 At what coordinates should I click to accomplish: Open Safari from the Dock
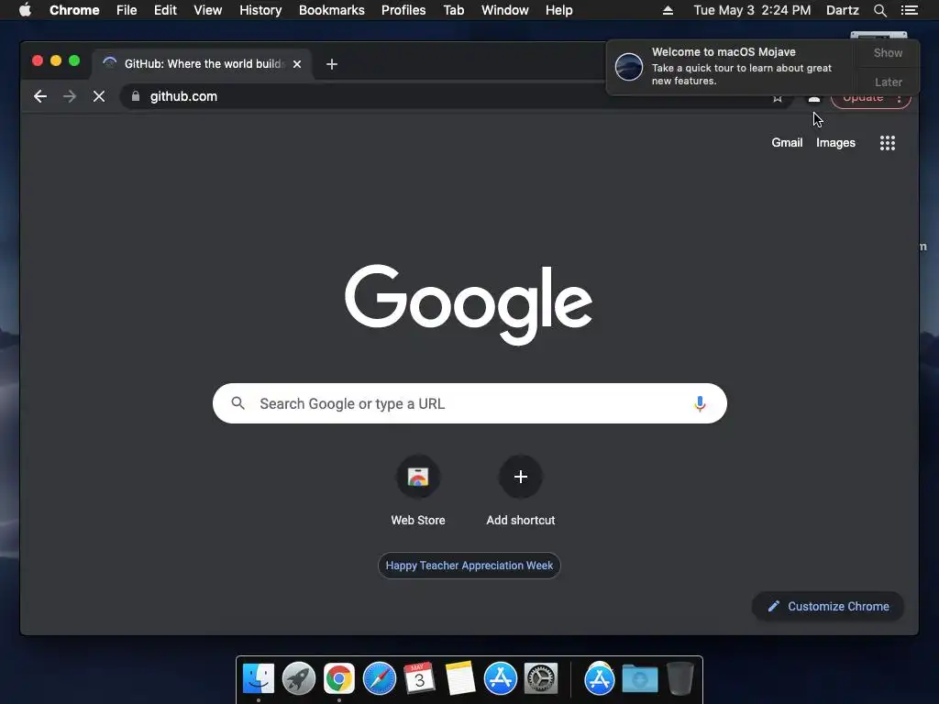pyautogui.click(x=379, y=679)
